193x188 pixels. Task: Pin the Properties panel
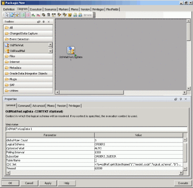tap(181, 99)
